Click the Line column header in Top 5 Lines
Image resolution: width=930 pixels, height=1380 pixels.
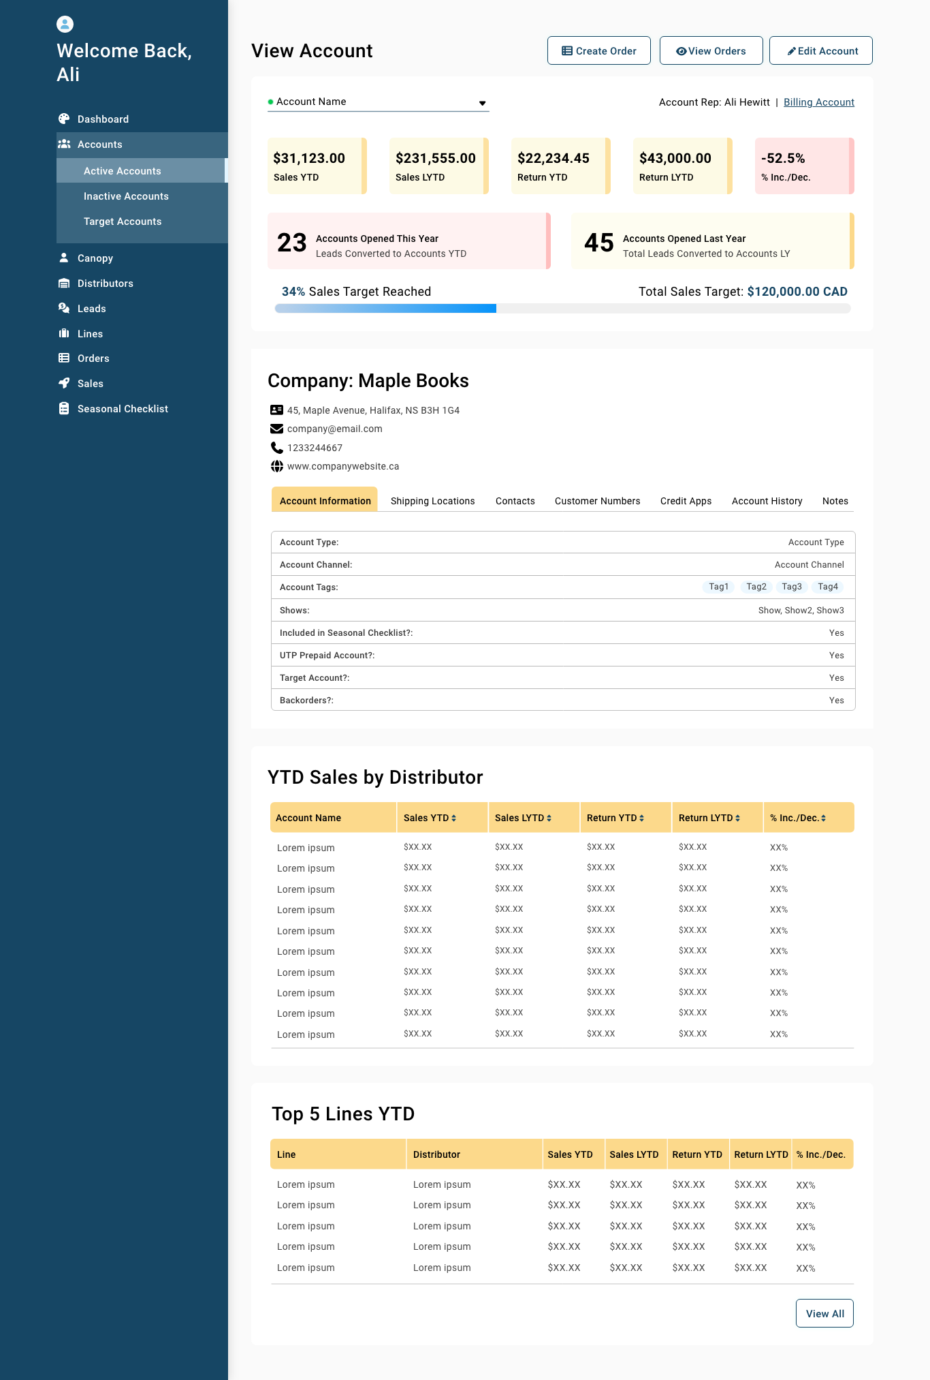(x=338, y=1154)
